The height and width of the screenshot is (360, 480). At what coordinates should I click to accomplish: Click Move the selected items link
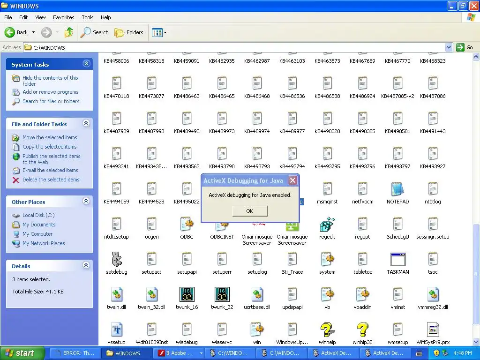coord(50,137)
